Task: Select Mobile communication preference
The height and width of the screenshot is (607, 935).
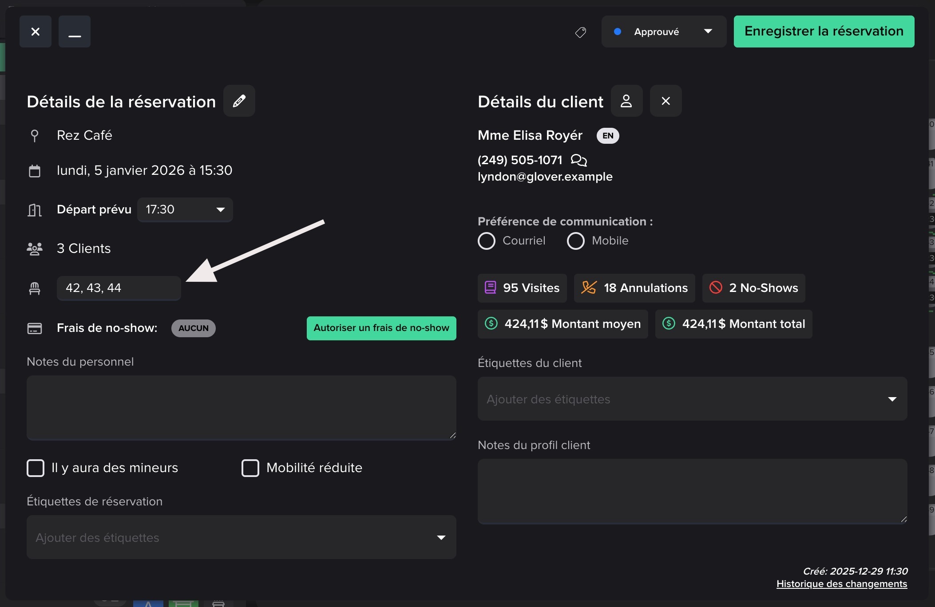Action: (x=576, y=241)
